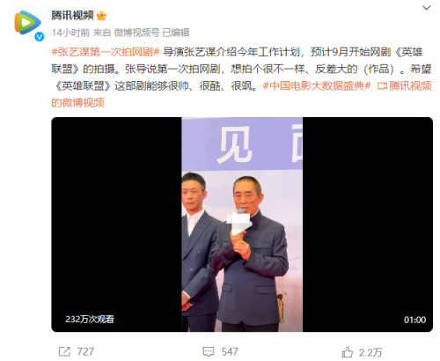Open hashtag #中国电影大数据盛典#

(x=317, y=85)
